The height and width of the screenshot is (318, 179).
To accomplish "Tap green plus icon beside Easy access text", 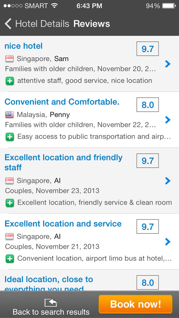I will pyautogui.click(x=10, y=137).
